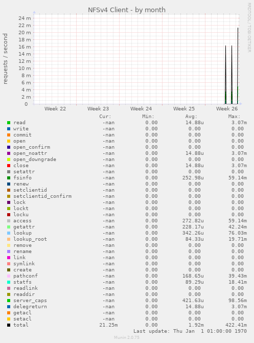This screenshot has width=254, height=343.
Task: Select the 'statfs' legend label
Action: coord(22,282)
